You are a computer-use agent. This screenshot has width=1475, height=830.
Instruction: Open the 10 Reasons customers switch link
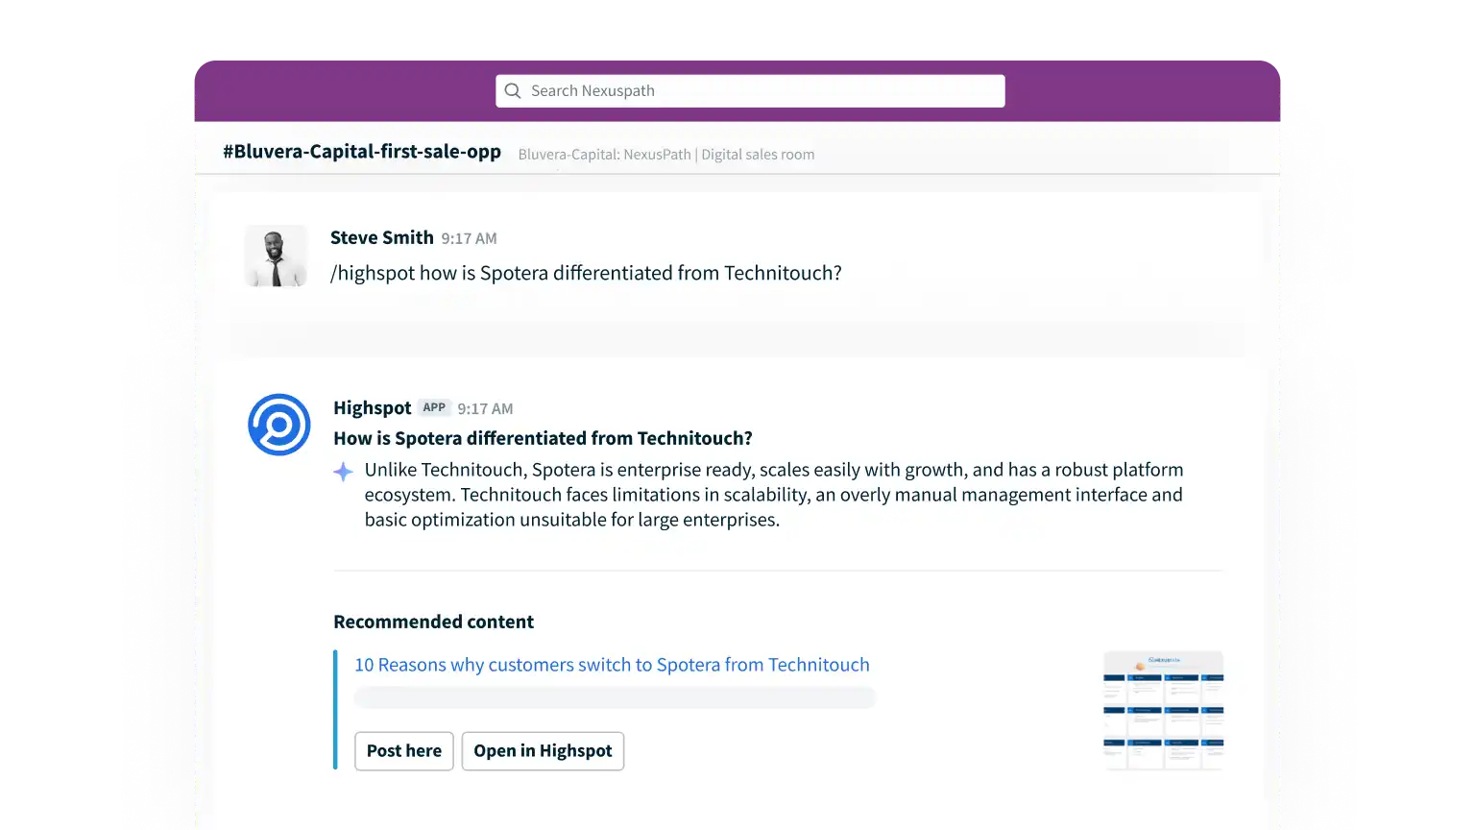tap(612, 665)
